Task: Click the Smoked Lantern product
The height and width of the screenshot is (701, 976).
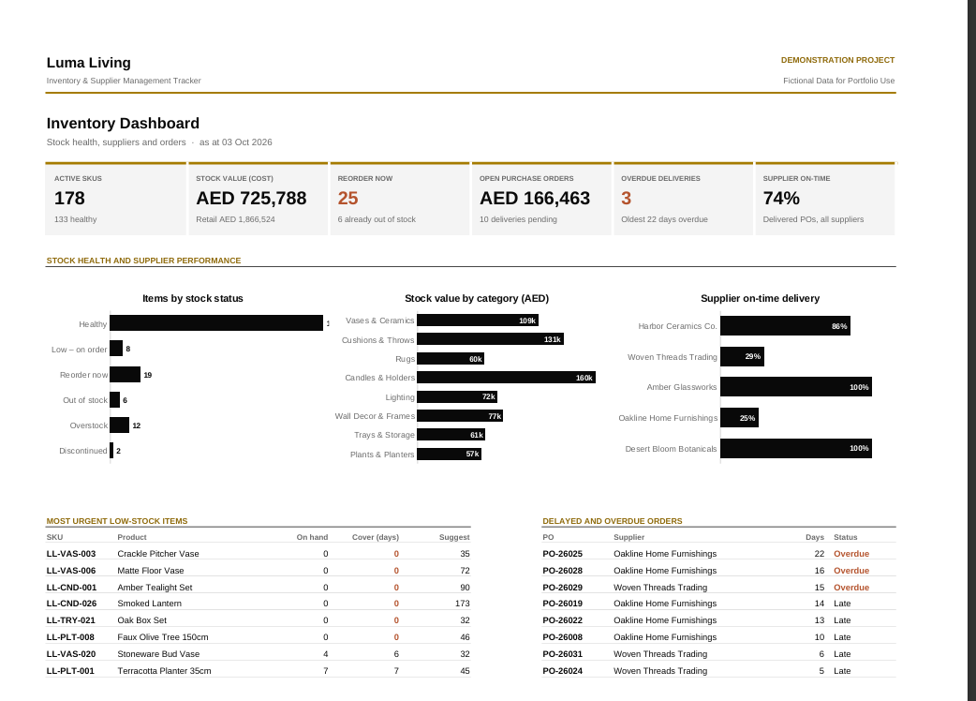Action: tap(149, 604)
